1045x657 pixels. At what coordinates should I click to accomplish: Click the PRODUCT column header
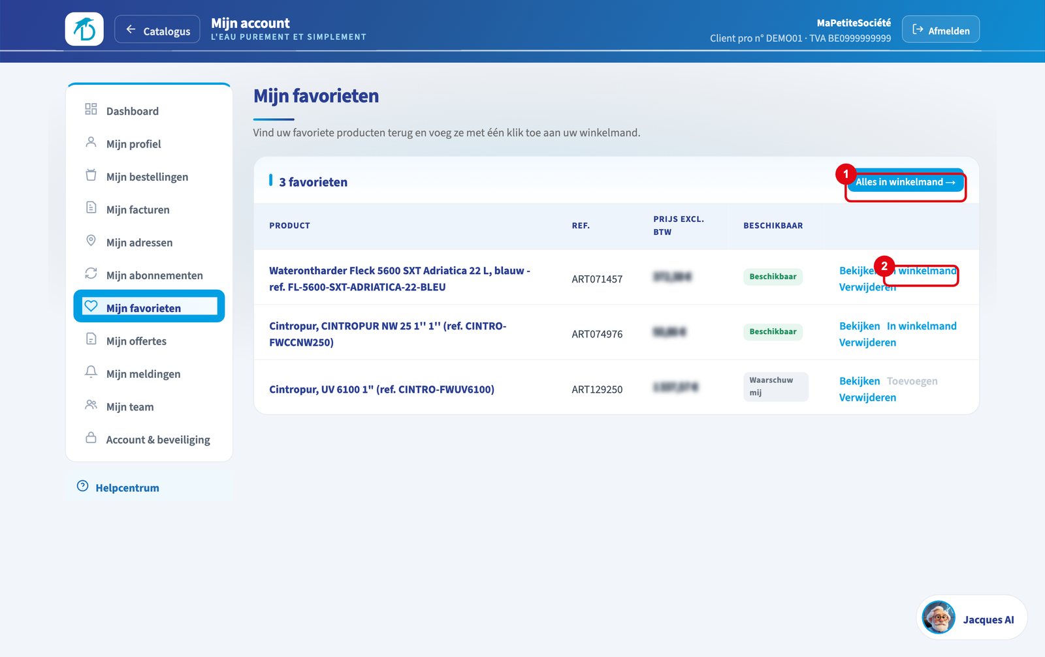click(289, 226)
